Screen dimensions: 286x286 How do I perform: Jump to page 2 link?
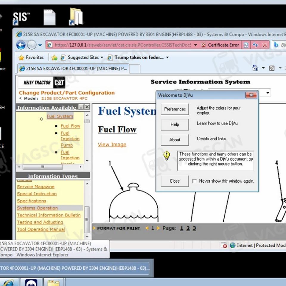[188, 229]
